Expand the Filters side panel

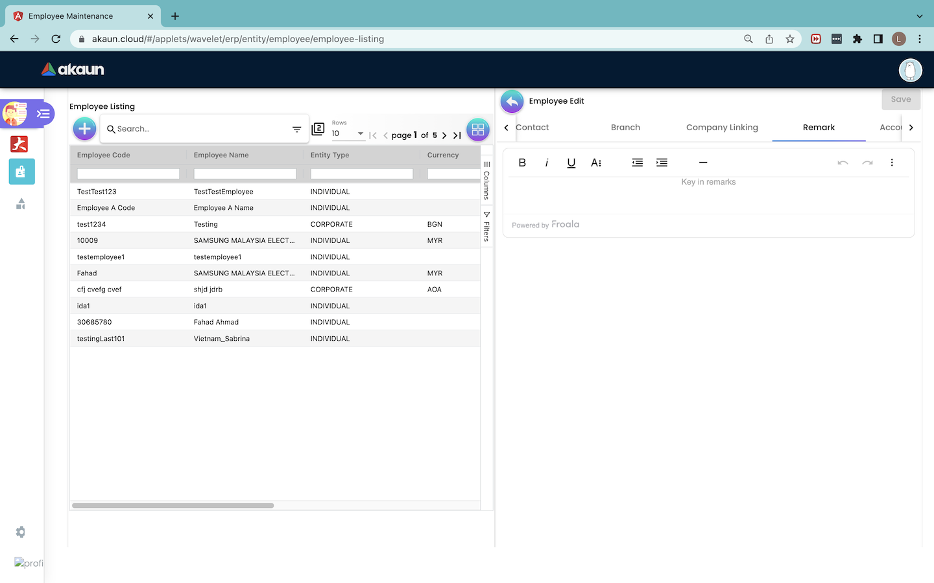click(x=486, y=227)
